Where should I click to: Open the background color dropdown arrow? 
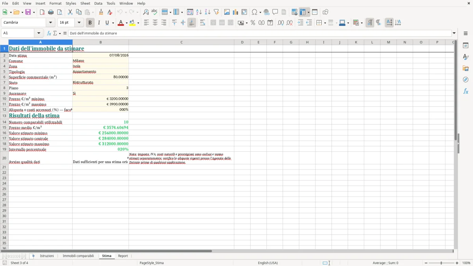[x=138, y=23]
